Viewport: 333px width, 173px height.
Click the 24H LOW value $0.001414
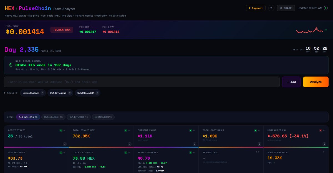point(111,32)
